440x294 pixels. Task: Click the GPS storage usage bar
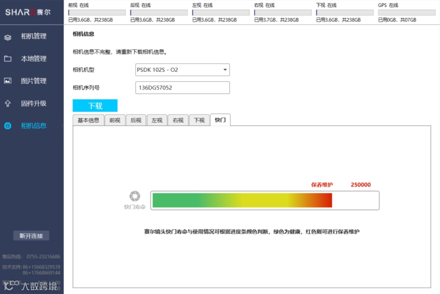click(407, 13)
